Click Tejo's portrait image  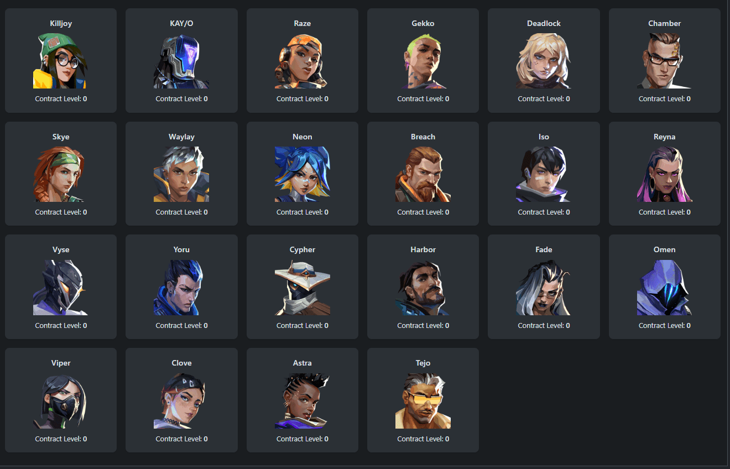423,401
